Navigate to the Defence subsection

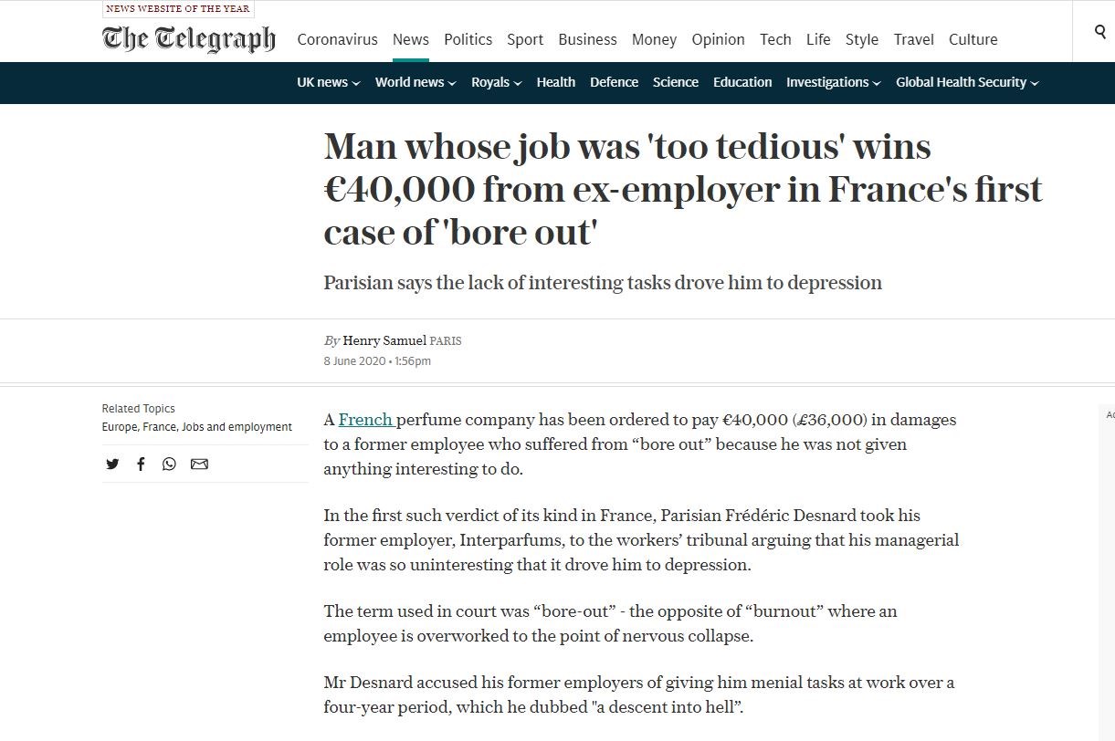(614, 82)
